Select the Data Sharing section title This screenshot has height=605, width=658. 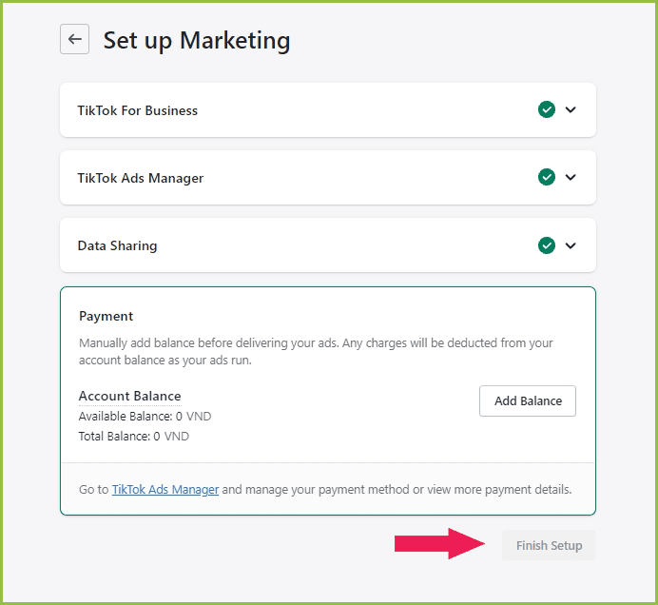point(117,245)
